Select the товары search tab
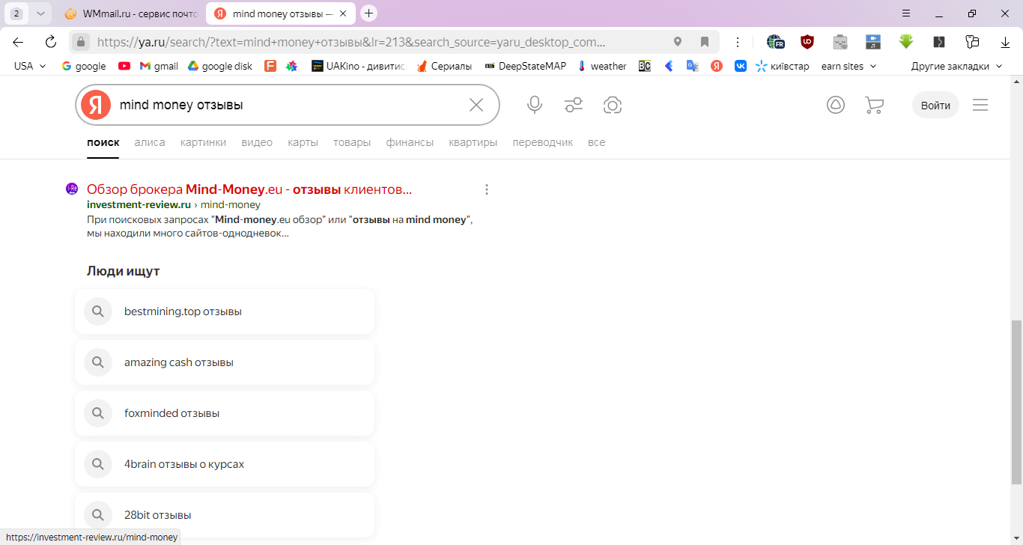This screenshot has width=1023, height=545. tap(352, 142)
